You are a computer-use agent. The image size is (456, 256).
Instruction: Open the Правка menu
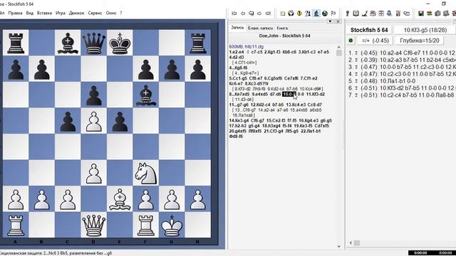pyautogui.click(x=15, y=13)
